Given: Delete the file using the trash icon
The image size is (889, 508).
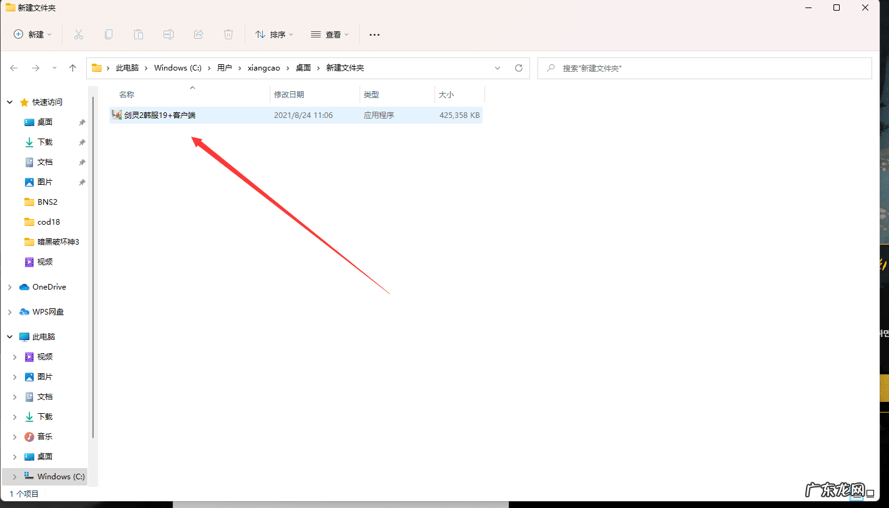Looking at the screenshot, I should tap(228, 34).
